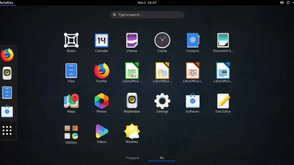Click the Activities button in top bar
This screenshot has width=294, height=165.
(x=7, y=3)
